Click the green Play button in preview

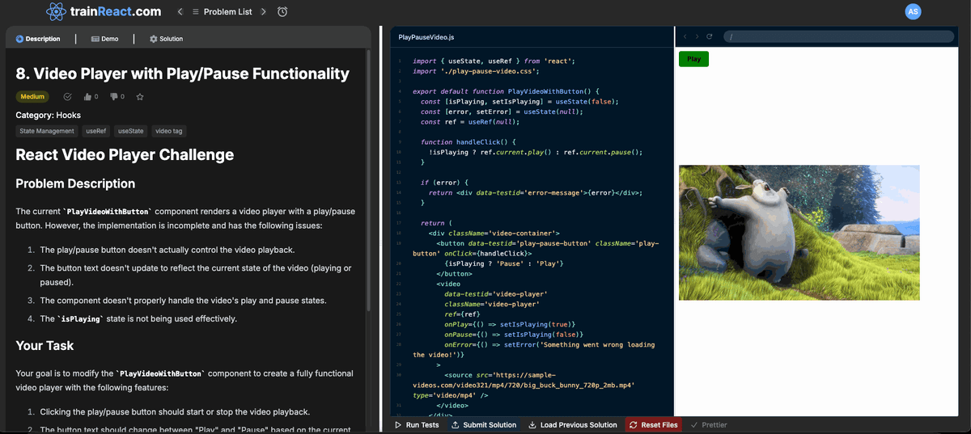click(x=693, y=59)
